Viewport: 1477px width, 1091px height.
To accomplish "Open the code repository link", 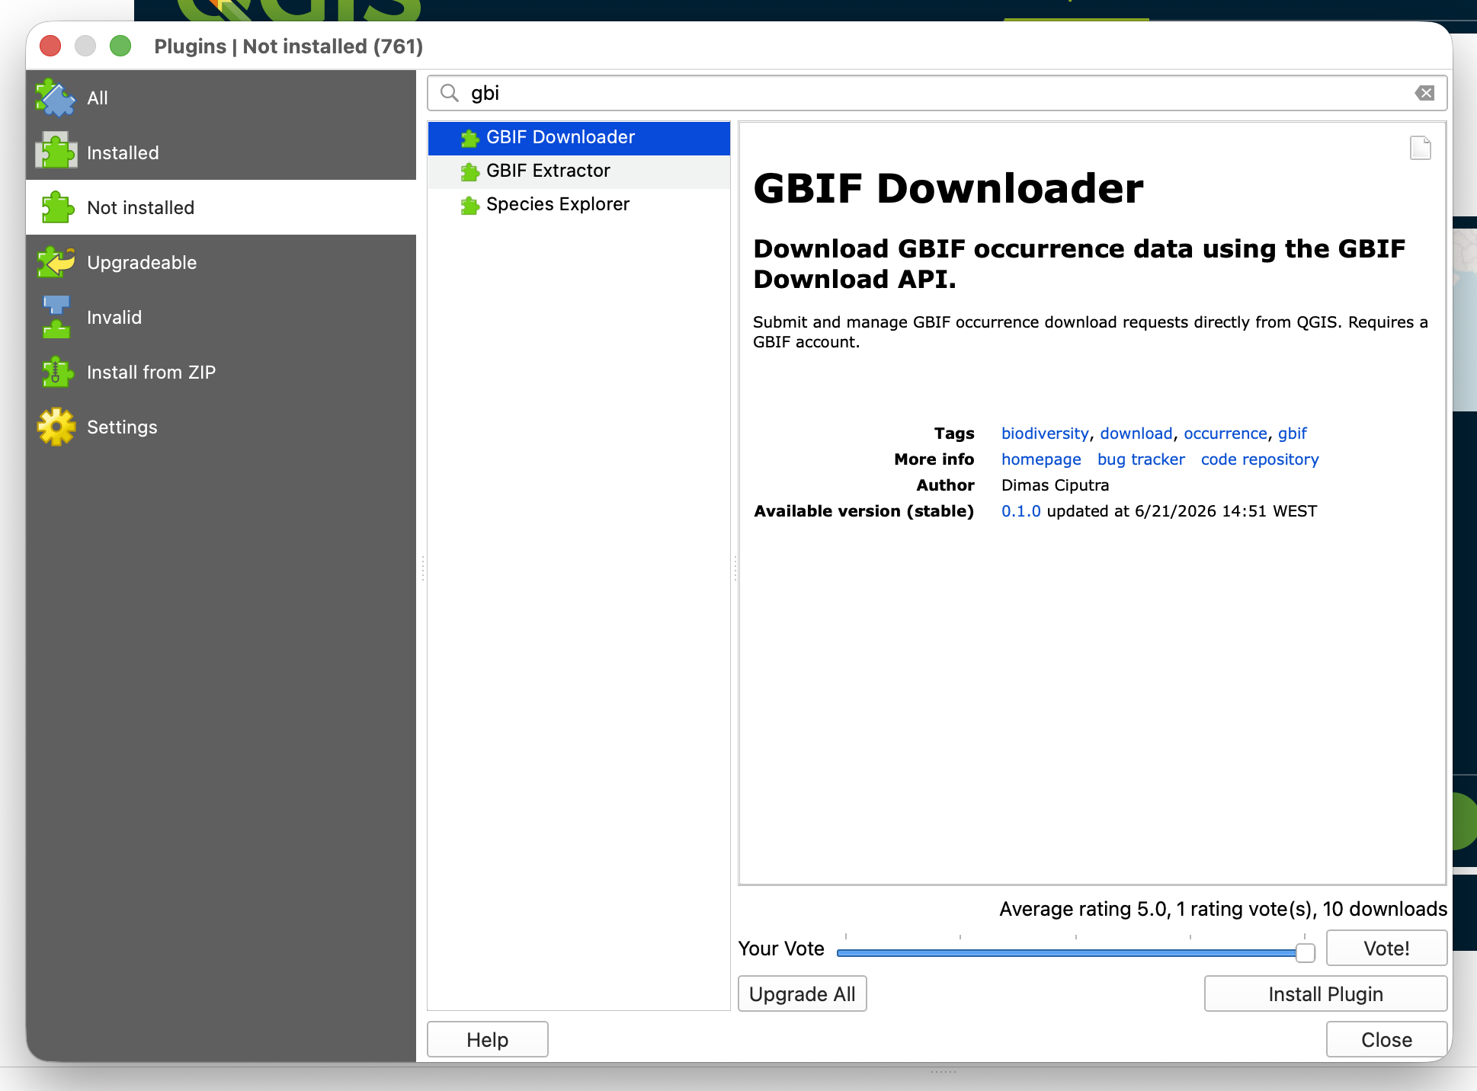I will coord(1260,459).
